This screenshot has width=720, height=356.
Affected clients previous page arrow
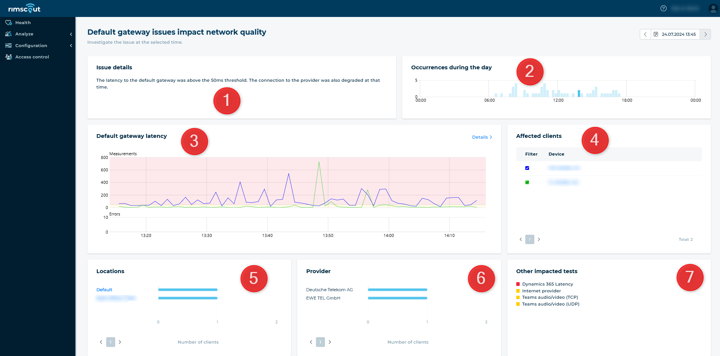coord(521,239)
